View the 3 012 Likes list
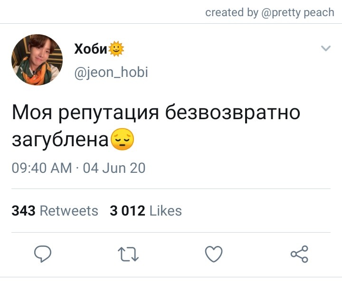342x283 pixels. [x=146, y=211]
